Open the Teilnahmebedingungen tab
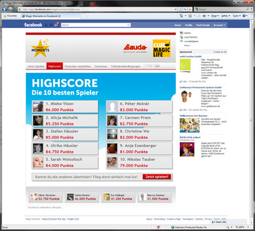This screenshot has width=255, height=231. click(x=126, y=66)
